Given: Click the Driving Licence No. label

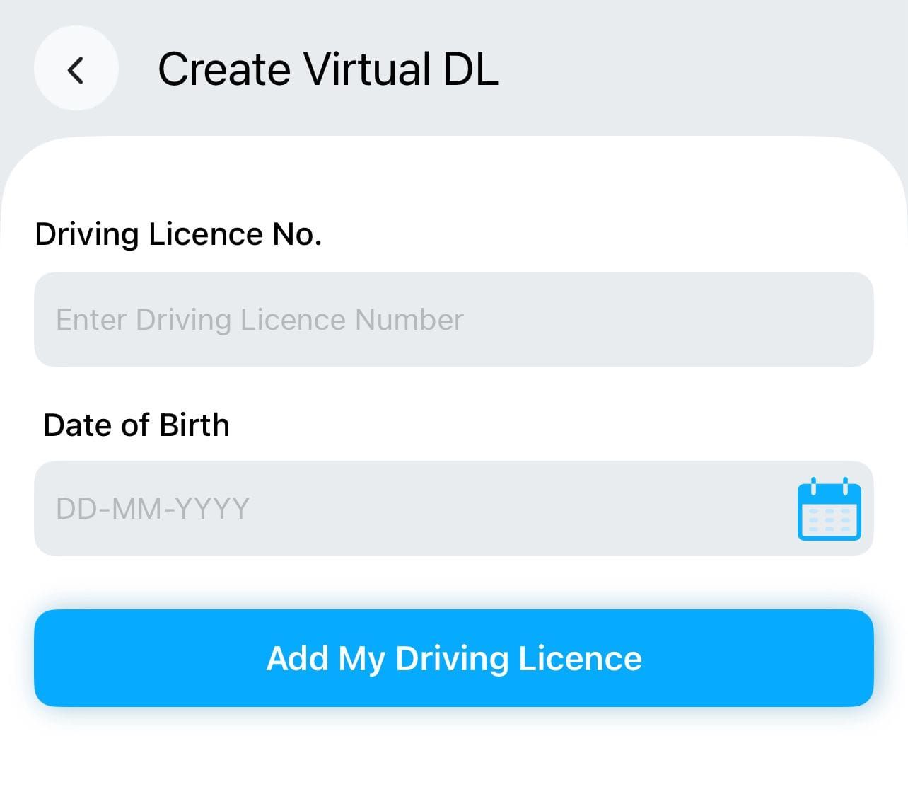Looking at the screenshot, I should point(178,234).
